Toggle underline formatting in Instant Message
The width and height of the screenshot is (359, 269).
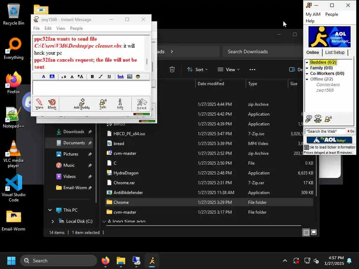pyautogui.click(x=109, y=77)
